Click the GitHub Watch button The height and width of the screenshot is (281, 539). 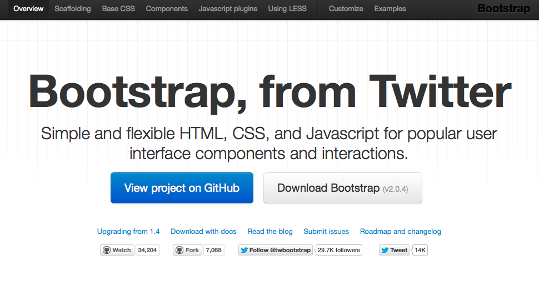click(117, 250)
